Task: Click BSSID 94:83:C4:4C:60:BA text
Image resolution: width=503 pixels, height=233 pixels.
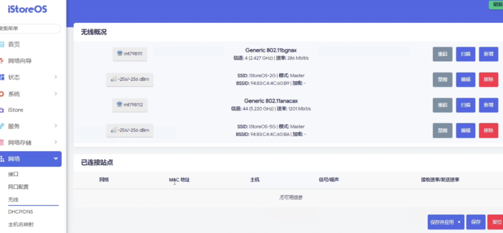Action: tap(262, 134)
